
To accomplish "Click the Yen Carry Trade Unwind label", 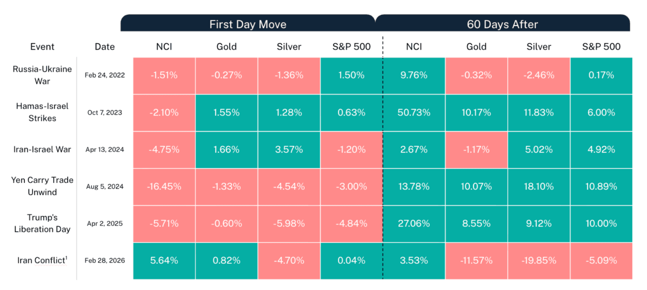I will click(x=42, y=186).
